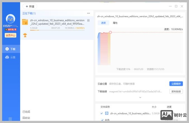The width and height of the screenshot is (189, 123).
Task: Open the hamburger menu at sidebar bottom
Action: (10, 119)
